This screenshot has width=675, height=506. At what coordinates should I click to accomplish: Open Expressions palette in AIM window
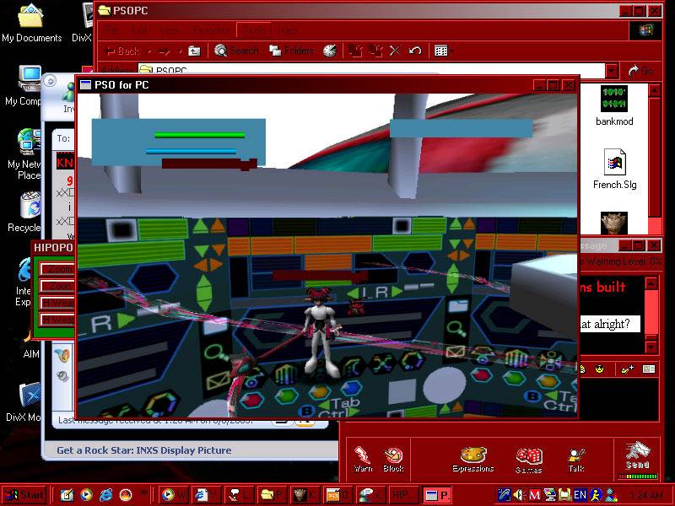tap(472, 459)
